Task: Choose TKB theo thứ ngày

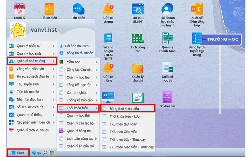Action: click(128, 124)
